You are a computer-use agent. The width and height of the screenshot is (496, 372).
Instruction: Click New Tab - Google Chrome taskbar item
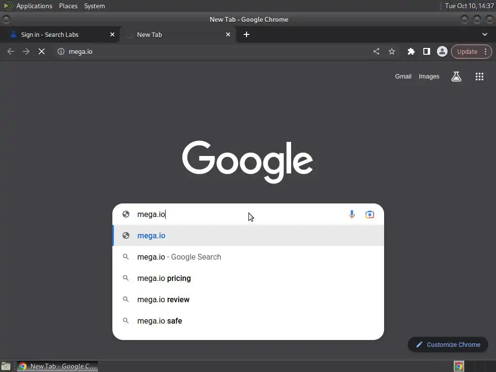coord(57,366)
